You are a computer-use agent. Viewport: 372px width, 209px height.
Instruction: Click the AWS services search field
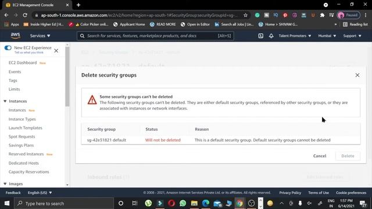[x=155, y=36]
